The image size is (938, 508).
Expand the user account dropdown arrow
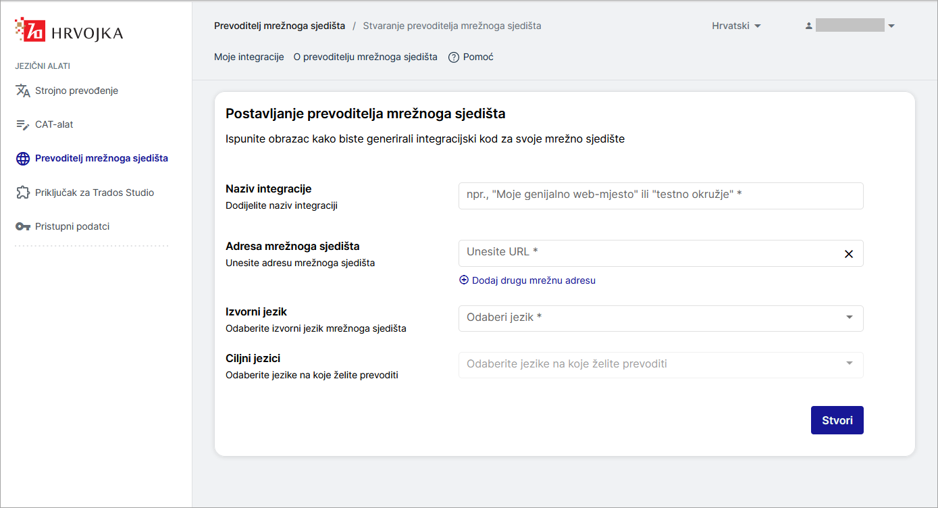(891, 26)
